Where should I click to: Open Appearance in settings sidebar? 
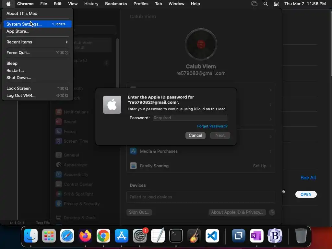coord(71,165)
